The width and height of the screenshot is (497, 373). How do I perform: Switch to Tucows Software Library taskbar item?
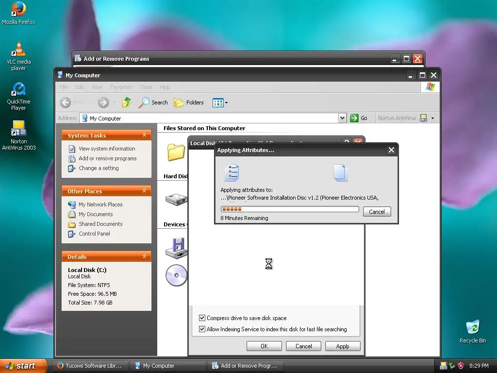coord(90,366)
